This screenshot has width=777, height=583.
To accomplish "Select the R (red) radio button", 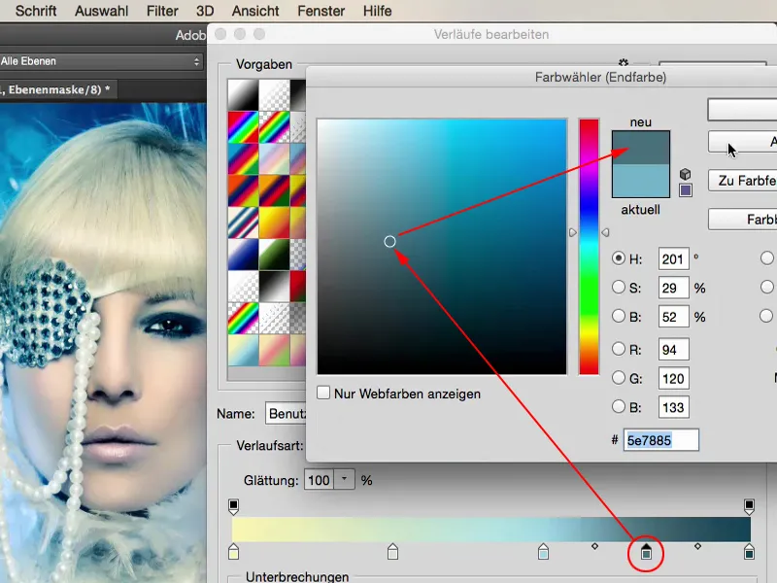I will pos(619,349).
